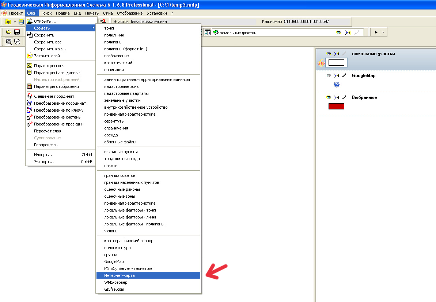
Task: Click the SQL query toolbar icon
Action: click(8, 22)
